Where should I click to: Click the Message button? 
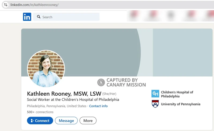(66, 121)
